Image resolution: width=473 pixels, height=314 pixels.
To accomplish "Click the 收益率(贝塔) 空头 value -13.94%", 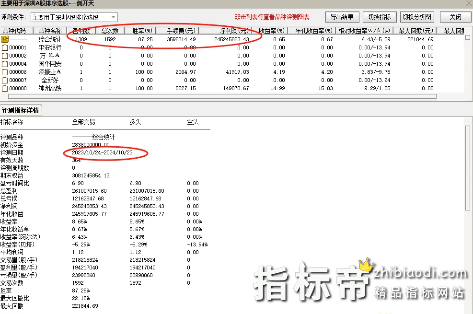I will 197,244.
